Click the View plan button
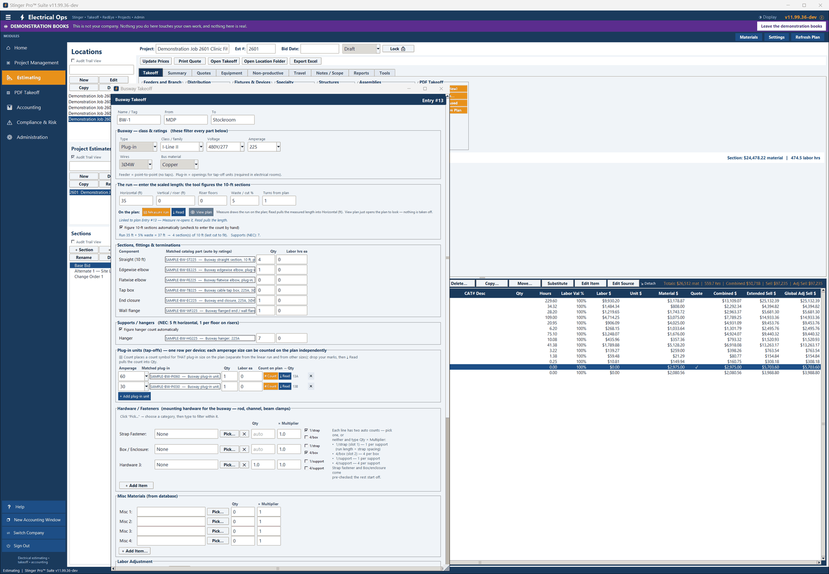This screenshot has height=574, width=829. point(201,212)
